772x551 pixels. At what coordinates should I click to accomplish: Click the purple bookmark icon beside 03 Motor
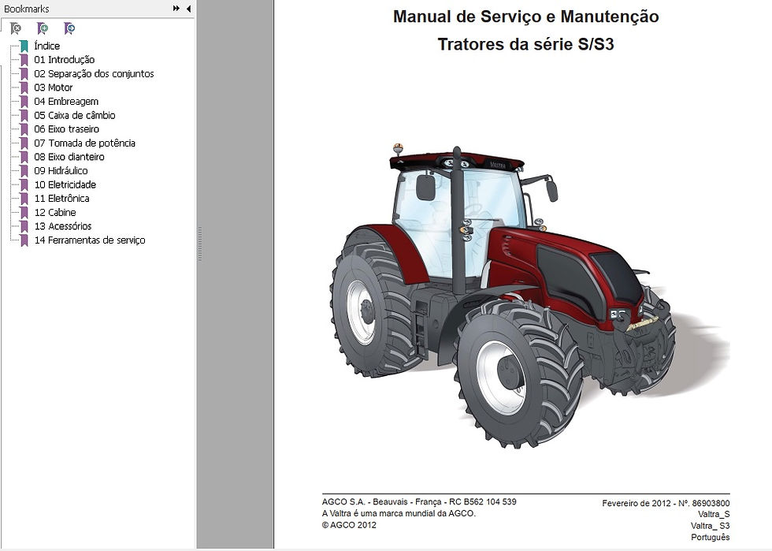24,87
